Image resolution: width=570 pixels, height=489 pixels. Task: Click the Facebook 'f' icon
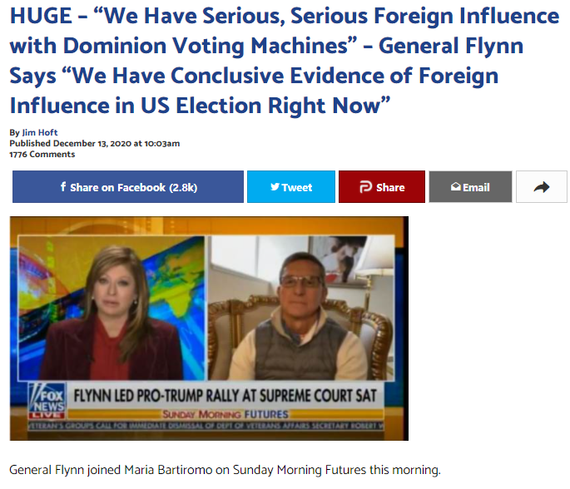coord(63,187)
